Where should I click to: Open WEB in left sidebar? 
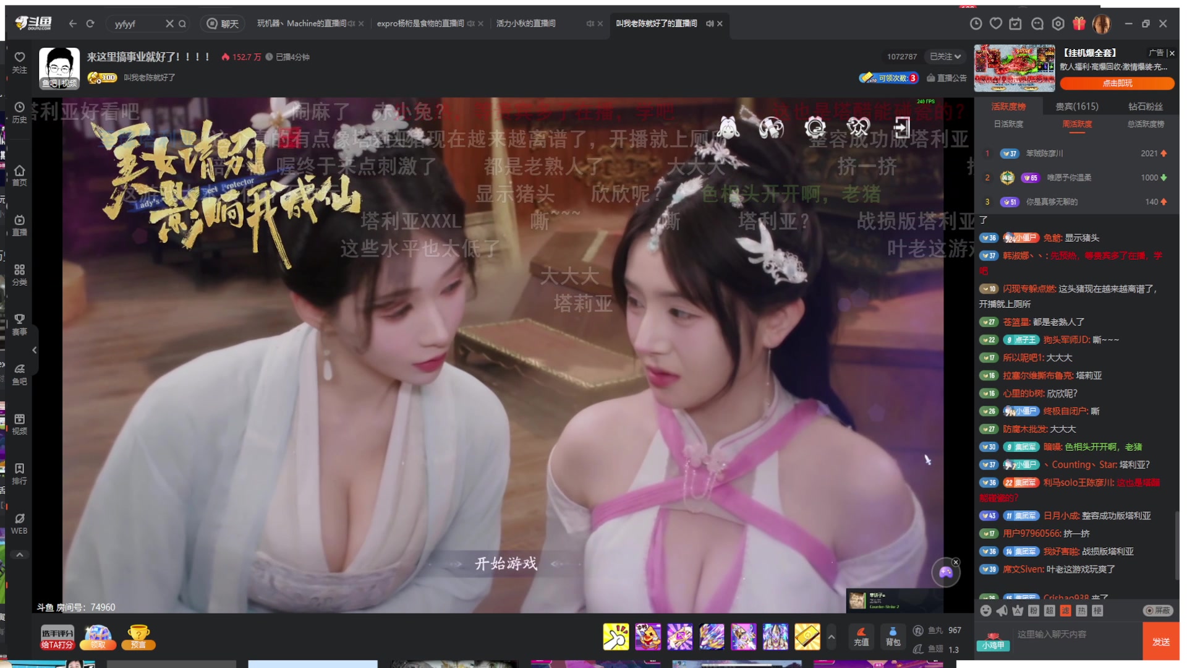20,523
